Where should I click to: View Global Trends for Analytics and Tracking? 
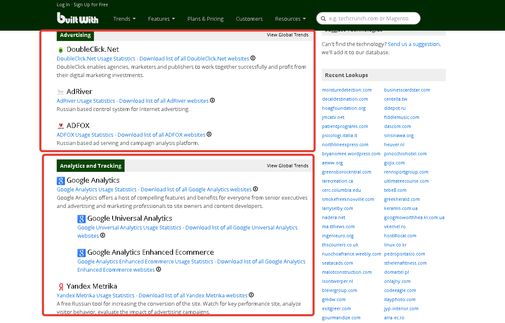tap(287, 166)
